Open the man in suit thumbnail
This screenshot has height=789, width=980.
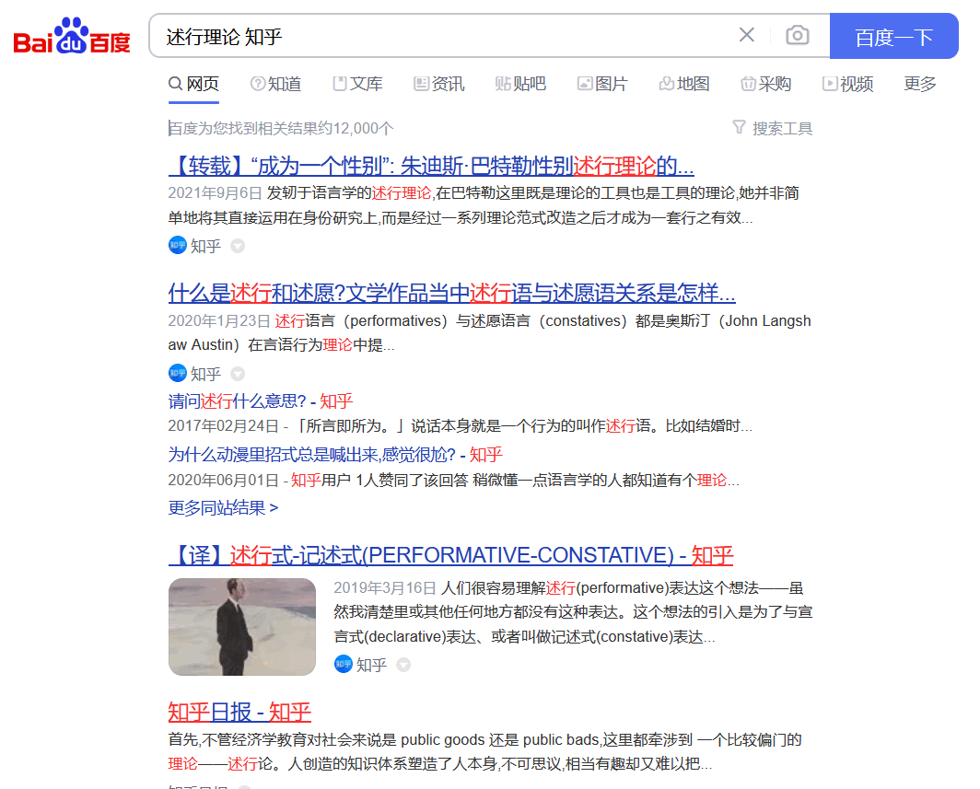241,627
